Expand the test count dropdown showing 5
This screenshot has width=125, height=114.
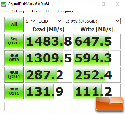pyautogui.click(x=30, y=21)
